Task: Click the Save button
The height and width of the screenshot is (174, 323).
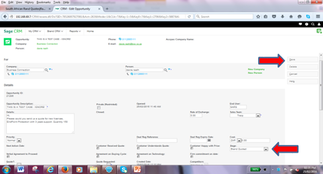Action: point(302,59)
